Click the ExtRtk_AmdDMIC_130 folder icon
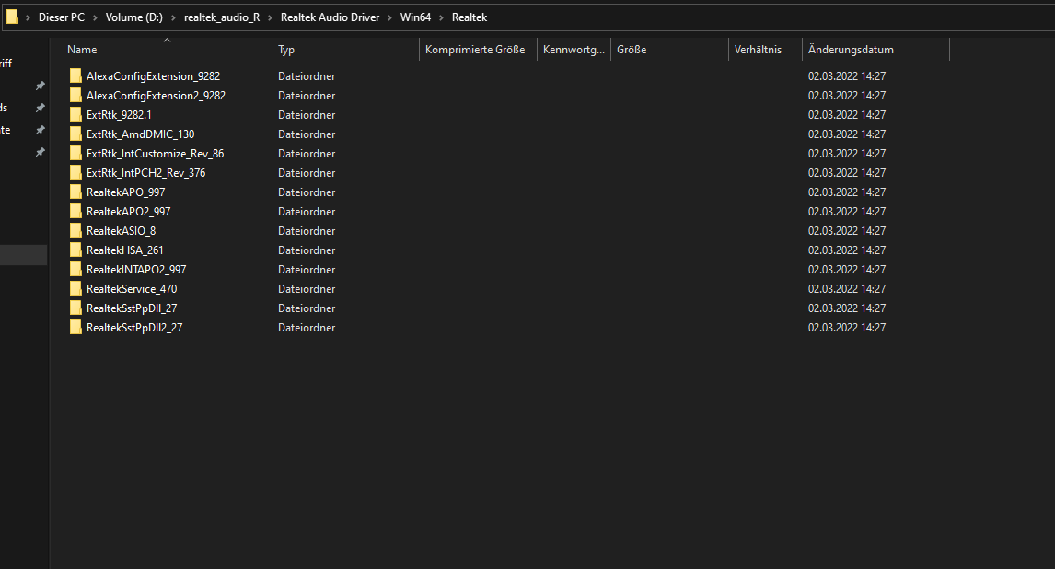The width and height of the screenshot is (1055, 569). coord(75,134)
